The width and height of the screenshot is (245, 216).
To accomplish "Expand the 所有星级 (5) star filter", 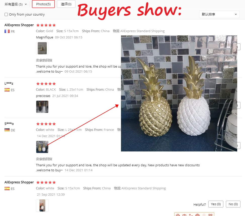I will pos(16,4).
